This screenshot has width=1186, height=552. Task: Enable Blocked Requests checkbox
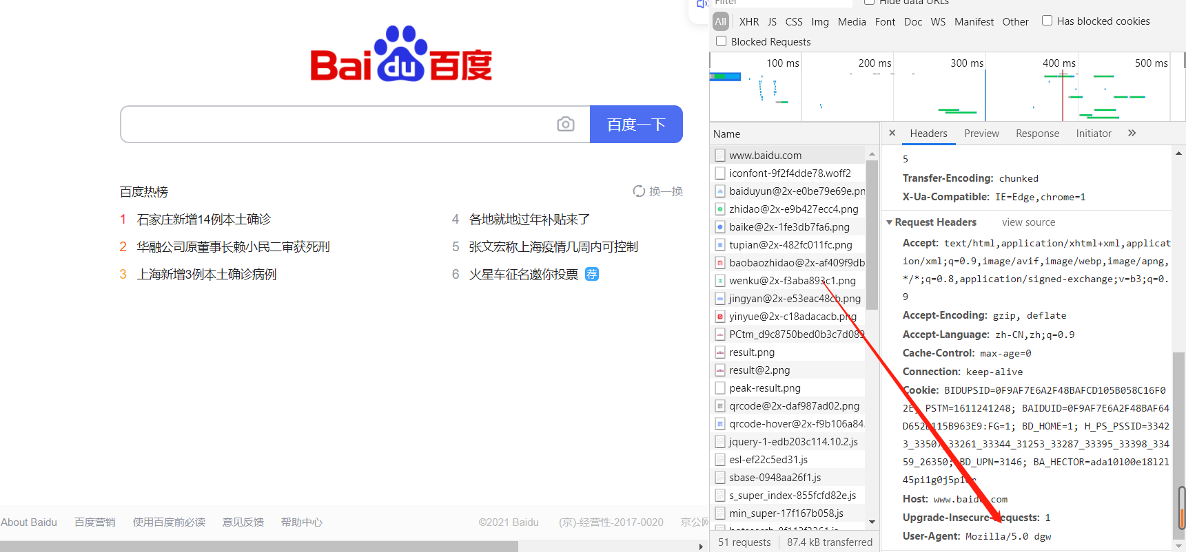click(721, 41)
